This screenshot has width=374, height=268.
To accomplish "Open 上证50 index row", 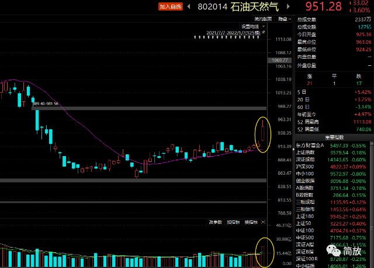I will click(332, 224).
